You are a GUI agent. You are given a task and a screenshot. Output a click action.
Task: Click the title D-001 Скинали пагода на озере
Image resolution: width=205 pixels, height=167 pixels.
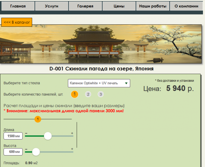101,69
